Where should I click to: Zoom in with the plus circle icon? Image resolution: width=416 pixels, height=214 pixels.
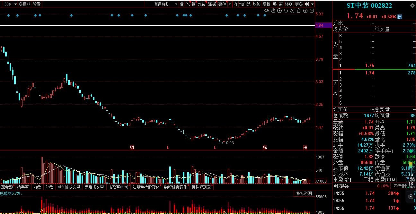click(305, 11)
